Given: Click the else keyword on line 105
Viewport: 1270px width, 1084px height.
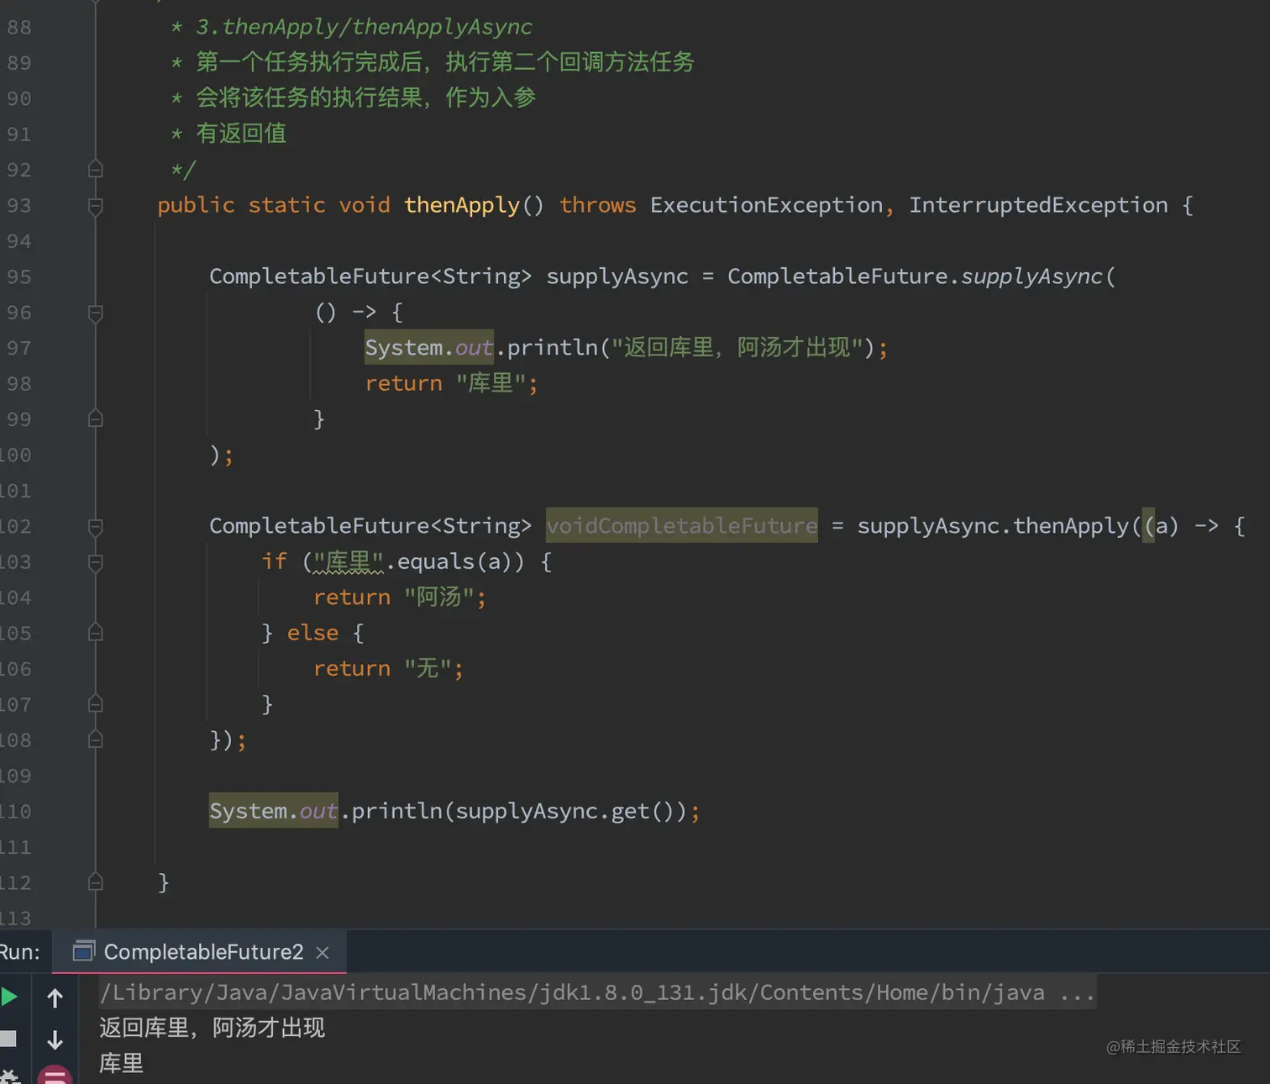Looking at the screenshot, I should (312, 633).
